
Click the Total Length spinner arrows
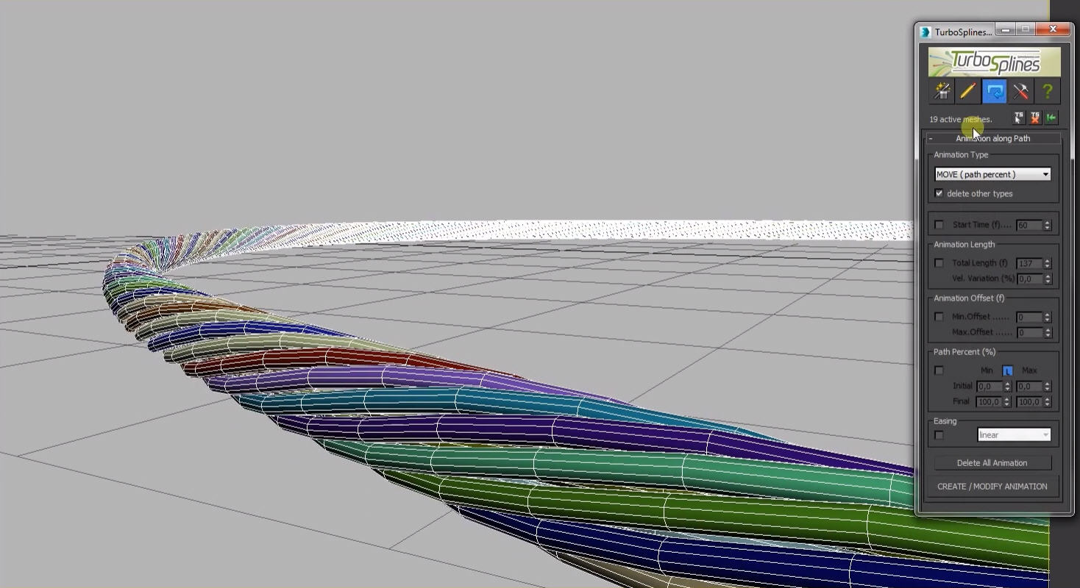coord(1048,263)
